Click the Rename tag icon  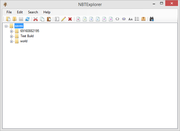[x=57, y=19]
